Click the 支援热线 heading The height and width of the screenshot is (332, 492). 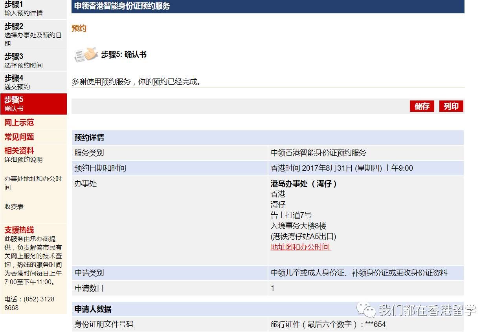(19, 230)
